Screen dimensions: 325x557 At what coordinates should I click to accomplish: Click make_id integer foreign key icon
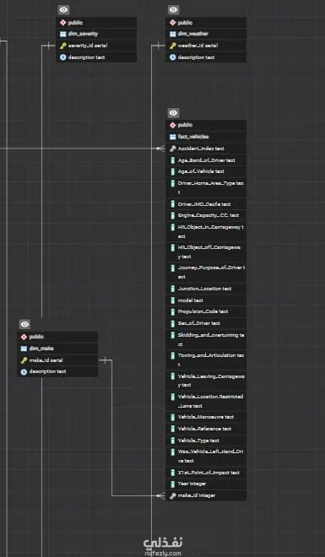[172, 495]
